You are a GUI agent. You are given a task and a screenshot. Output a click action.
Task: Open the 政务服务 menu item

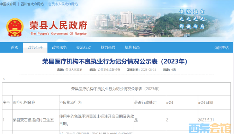(x=60, y=47)
